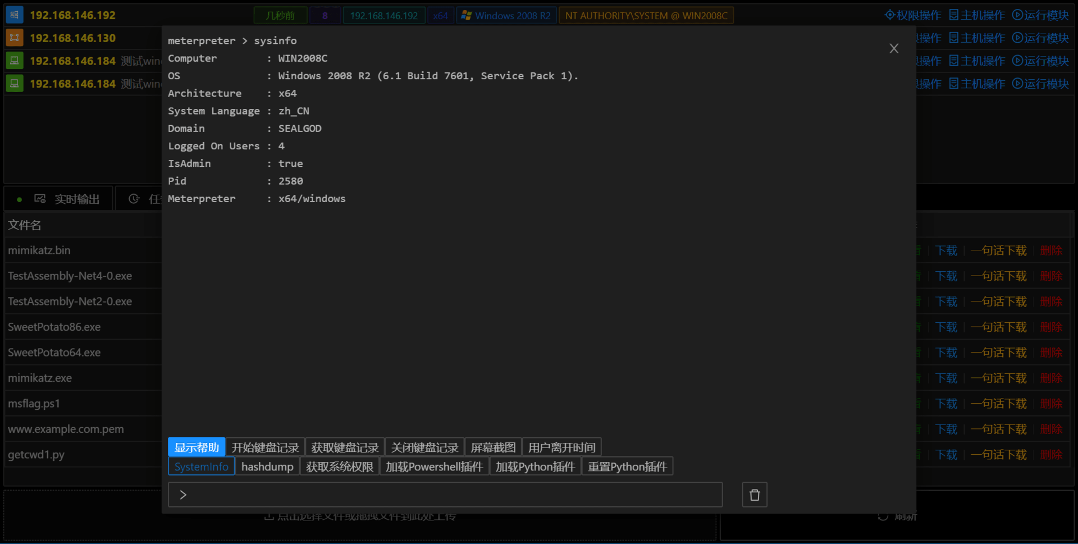Open 权限操作 menu on the top row

tap(913, 15)
